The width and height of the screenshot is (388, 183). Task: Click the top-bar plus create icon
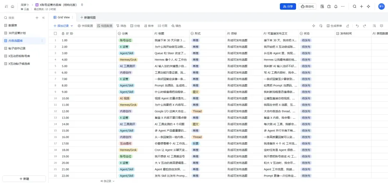point(361,6)
